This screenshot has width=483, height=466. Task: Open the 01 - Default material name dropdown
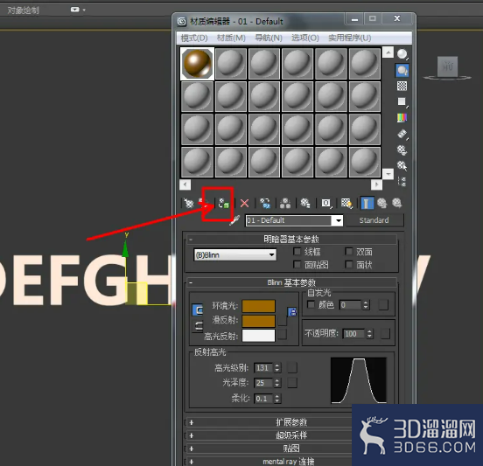(x=338, y=220)
